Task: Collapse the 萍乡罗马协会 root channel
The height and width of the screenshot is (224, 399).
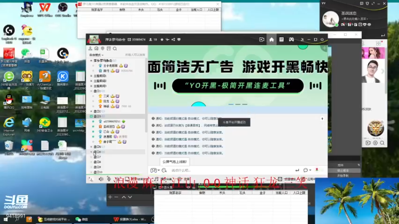Action: click(x=91, y=61)
